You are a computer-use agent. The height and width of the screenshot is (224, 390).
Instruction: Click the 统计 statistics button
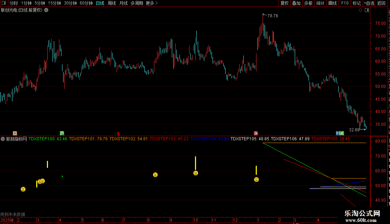(x=320, y=3)
